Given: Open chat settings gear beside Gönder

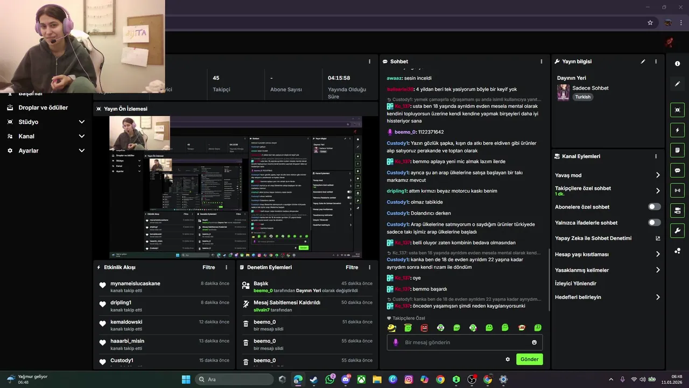Looking at the screenshot, I should tap(507, 359).
